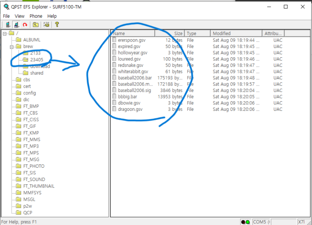Select the FT_MMS folder
The image size is (312, 225).
pyautogui.click(x=31, y=140)
